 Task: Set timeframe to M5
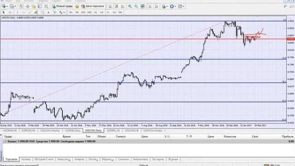coord(77,12)
